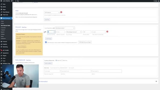Open Read Docs link beside Discount heading
Image resolution: width=160 pixels, height=90 pixels.
click(24, 27)
